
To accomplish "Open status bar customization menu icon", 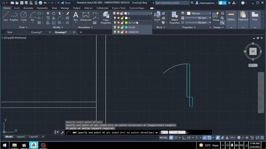I will coord(262,138).
